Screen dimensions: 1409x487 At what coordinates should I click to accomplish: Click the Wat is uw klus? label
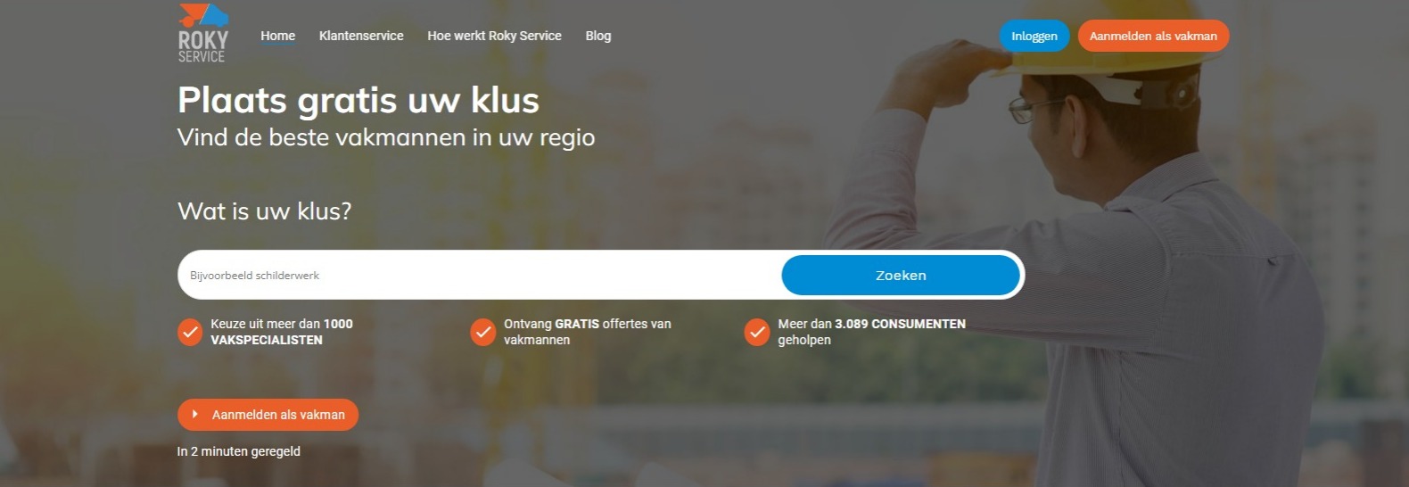tap(265, 211)
